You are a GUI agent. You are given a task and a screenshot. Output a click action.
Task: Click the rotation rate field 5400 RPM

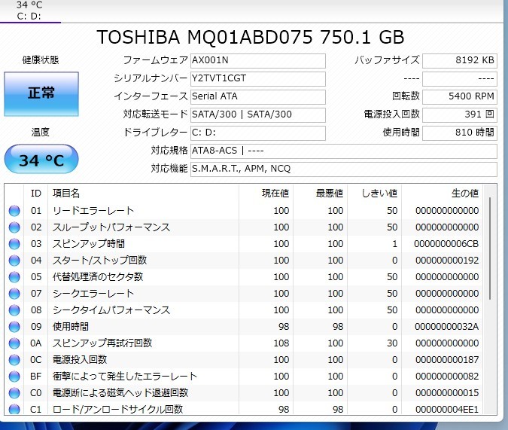pos(459,96)
